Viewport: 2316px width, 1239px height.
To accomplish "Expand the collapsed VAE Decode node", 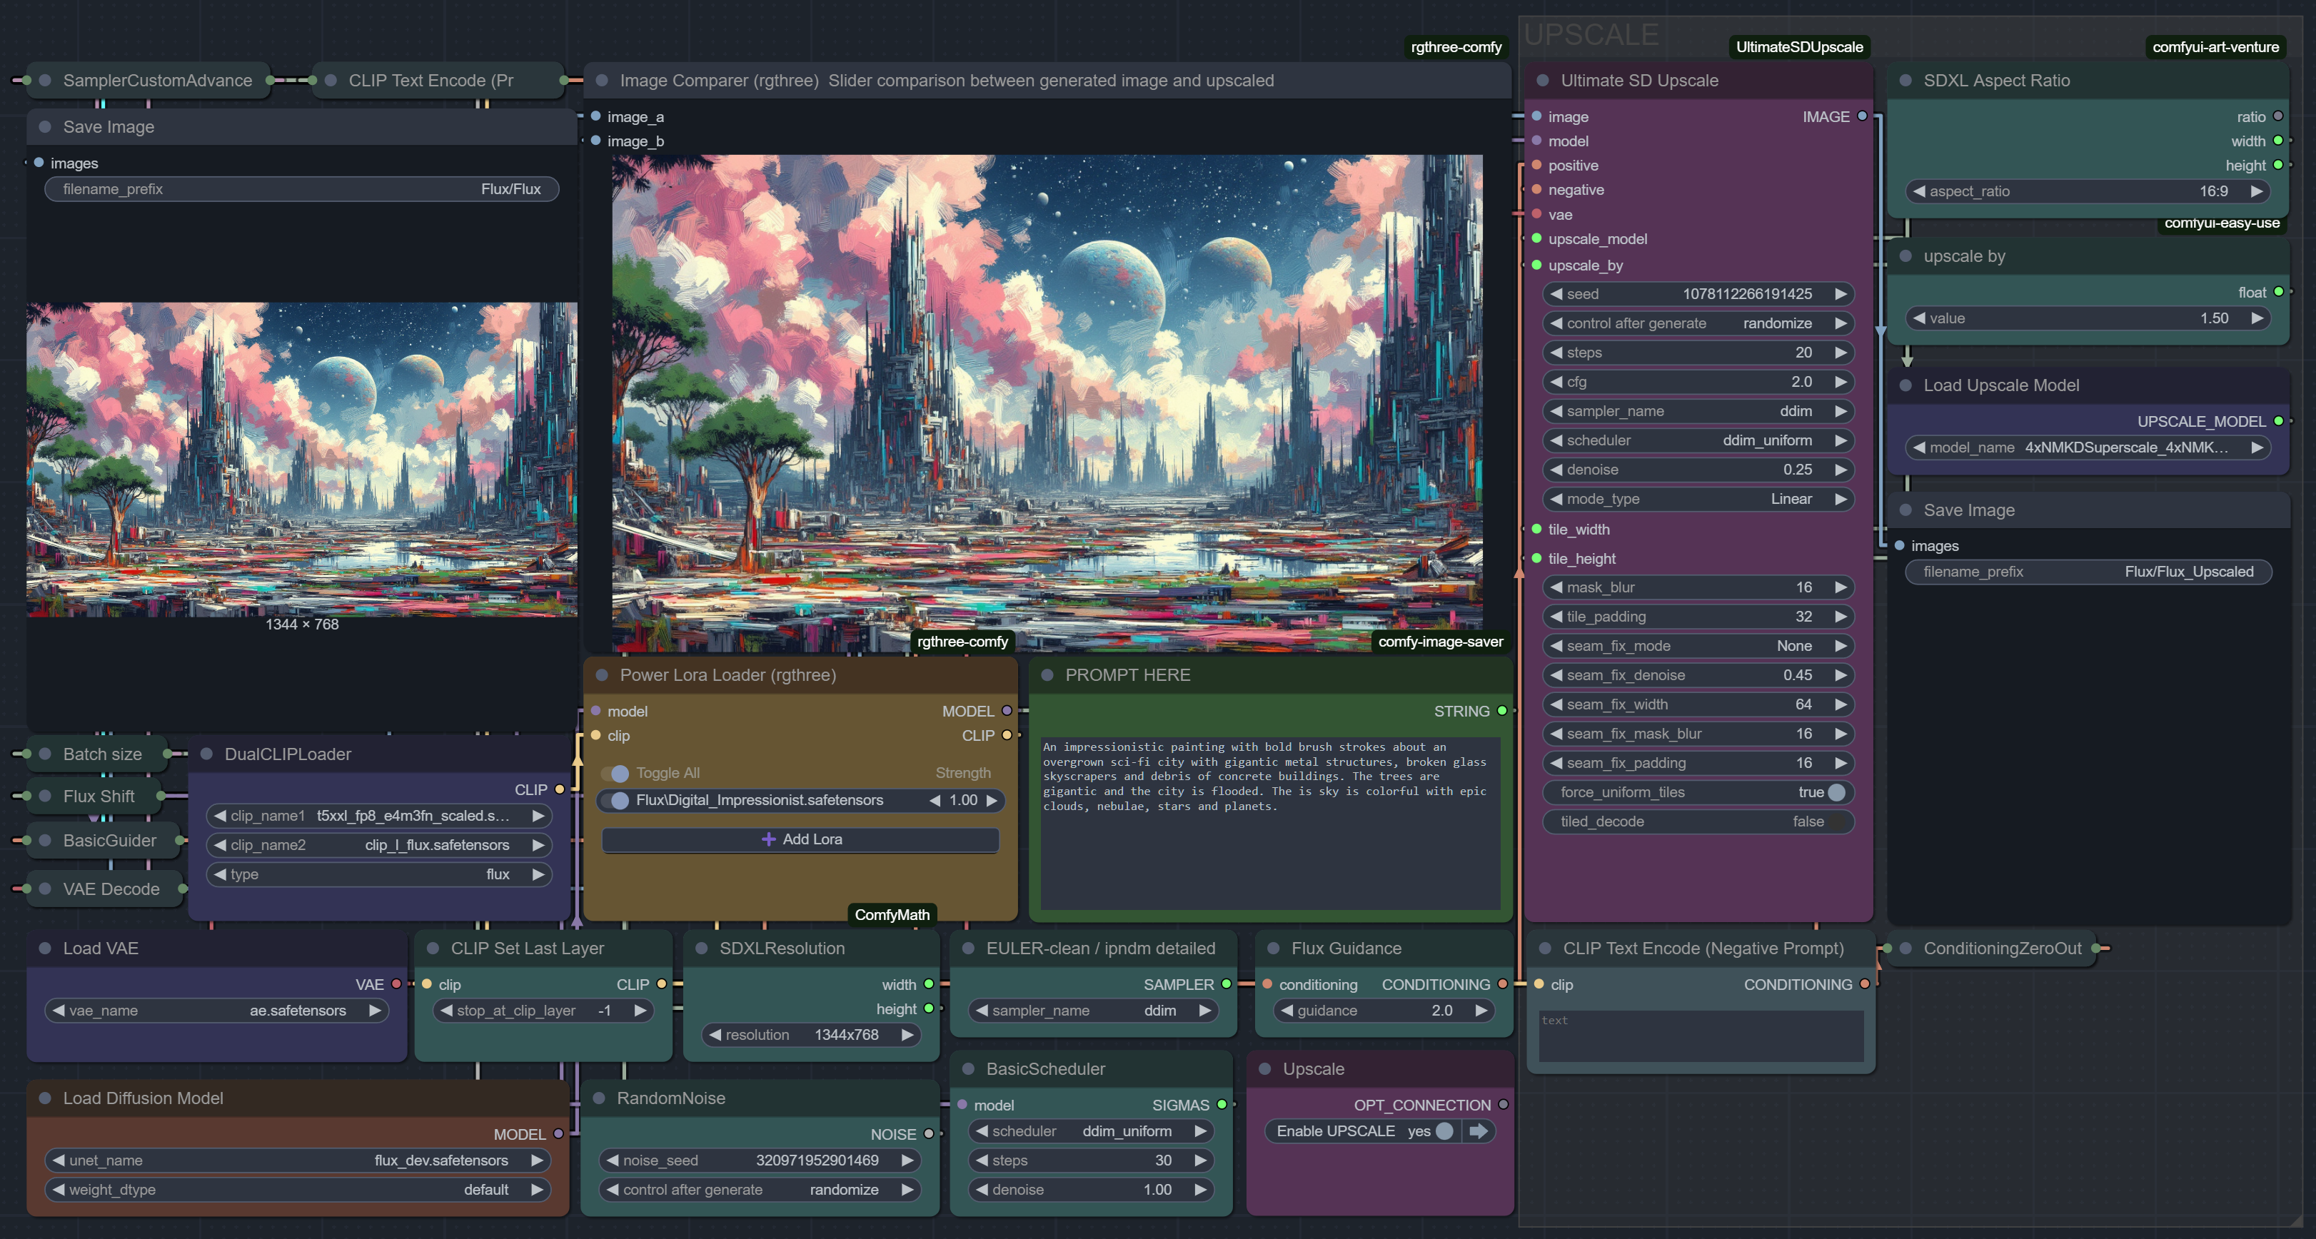I will (45, 889).
